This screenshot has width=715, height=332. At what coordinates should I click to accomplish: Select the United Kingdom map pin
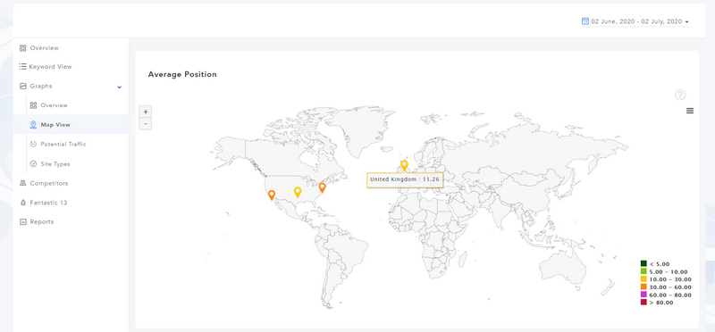[x=404, y=165]
